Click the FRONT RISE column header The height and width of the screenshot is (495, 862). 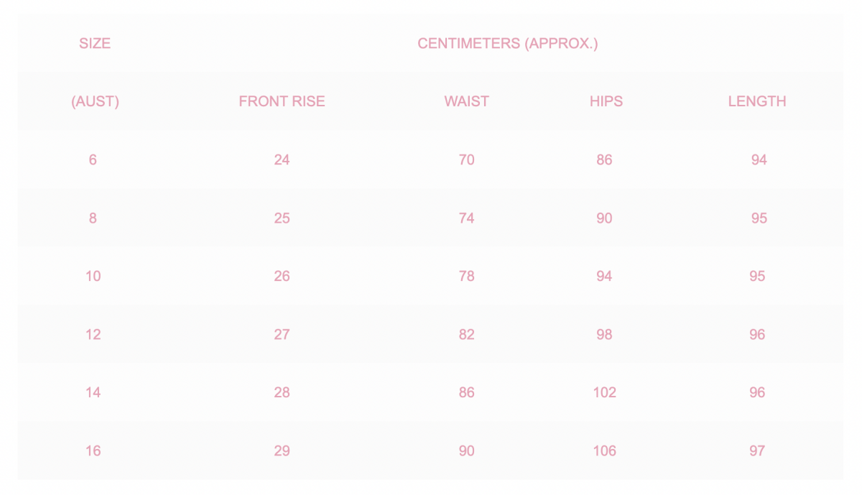tap(282, 101)
